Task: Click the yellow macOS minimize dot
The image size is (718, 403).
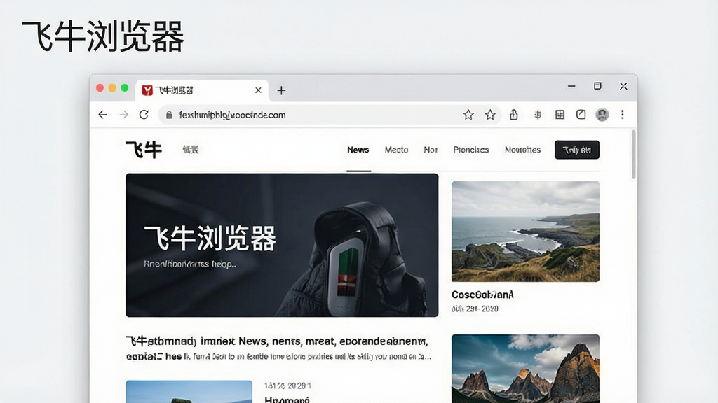Action: (x=112, y=87)
